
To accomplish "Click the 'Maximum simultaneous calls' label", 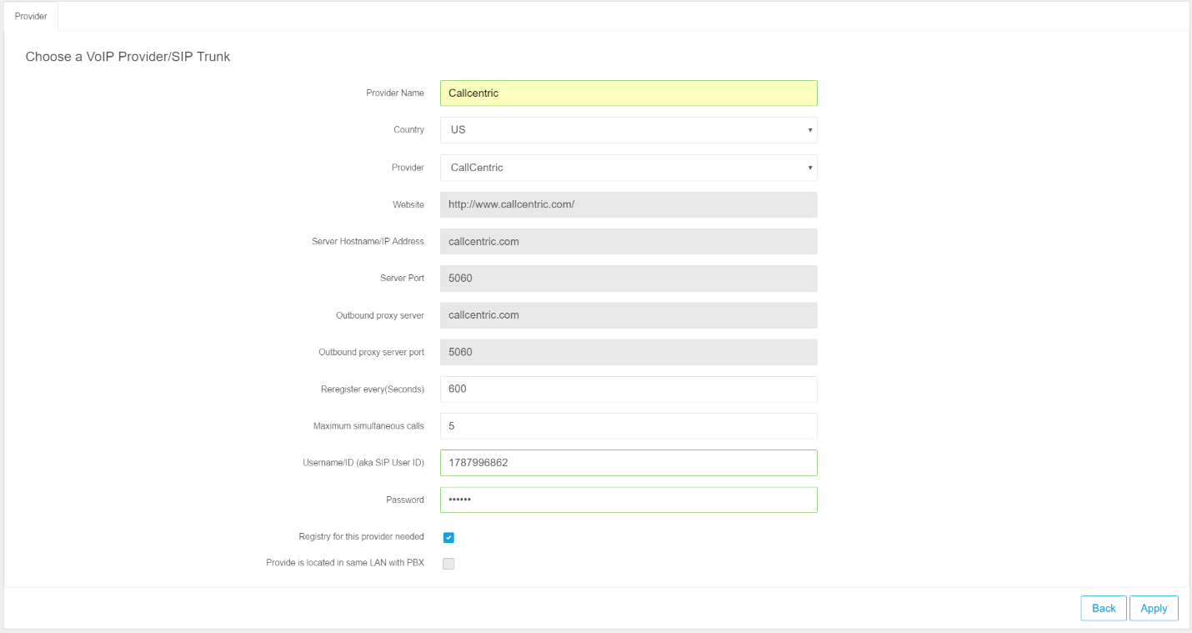I will [368, 426].
